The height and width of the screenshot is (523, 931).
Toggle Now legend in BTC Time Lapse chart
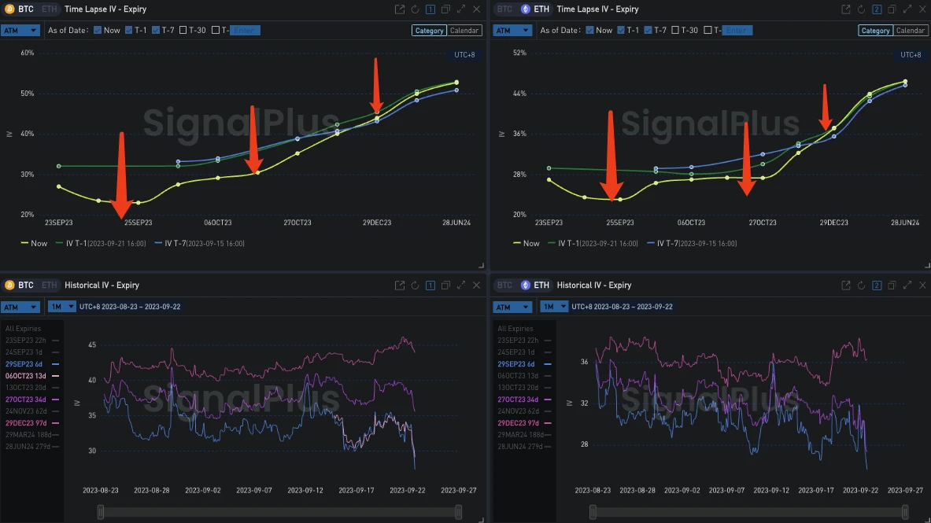pyautogui.click(x=34, y=243)
